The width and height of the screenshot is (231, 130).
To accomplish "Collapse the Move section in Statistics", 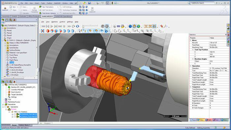I will (x=190, y=40).
